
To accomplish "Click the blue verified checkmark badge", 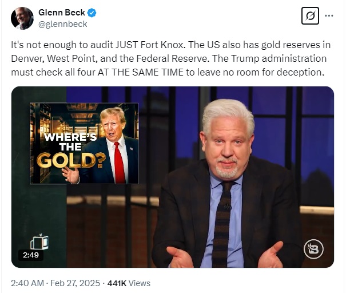I will coord(92,13).
